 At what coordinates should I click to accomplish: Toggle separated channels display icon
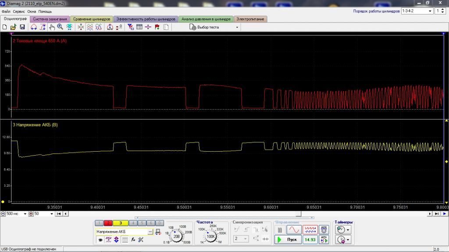click(x=90, y=27)
